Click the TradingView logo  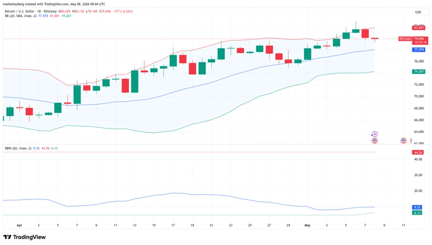tap(24, 237)
